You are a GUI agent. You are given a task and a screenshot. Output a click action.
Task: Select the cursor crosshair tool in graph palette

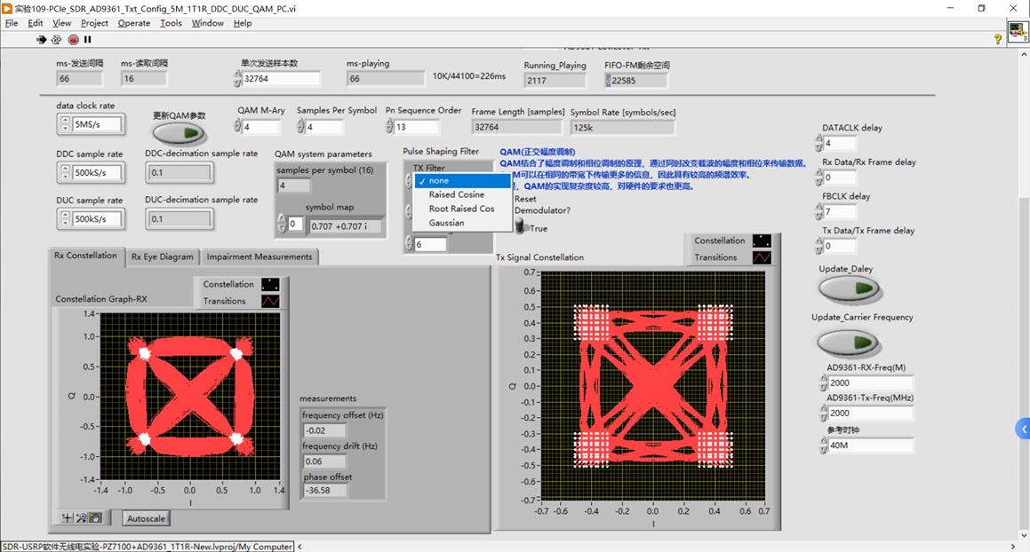[x=67, y=518]
